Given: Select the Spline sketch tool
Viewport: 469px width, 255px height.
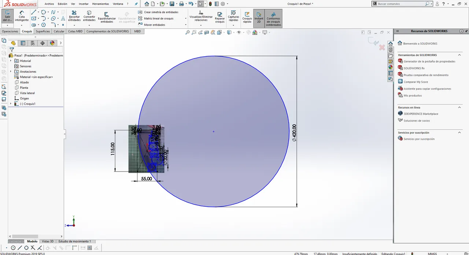Looking at the screenshot, I should point(53,12).
